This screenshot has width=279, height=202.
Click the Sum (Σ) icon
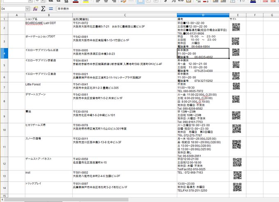43,9
